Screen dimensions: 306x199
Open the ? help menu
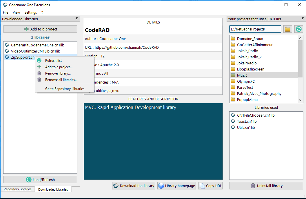pyautogui.click(x=42, y=12)
